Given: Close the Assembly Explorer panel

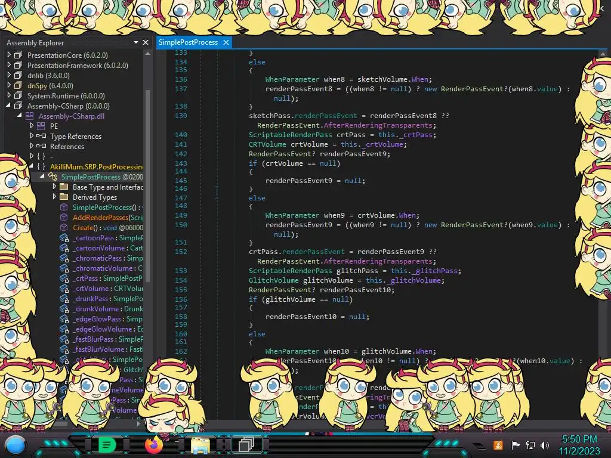Looking at the screenshot, I should pos(146,42).
